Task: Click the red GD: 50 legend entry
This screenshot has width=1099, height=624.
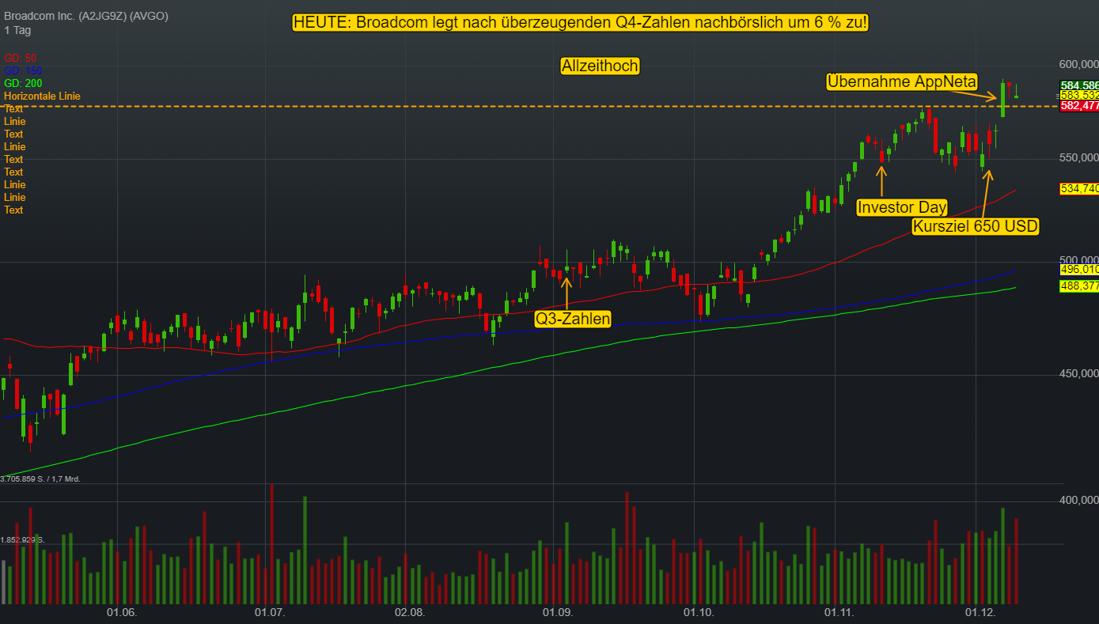Action: click(x=20, y=58)
